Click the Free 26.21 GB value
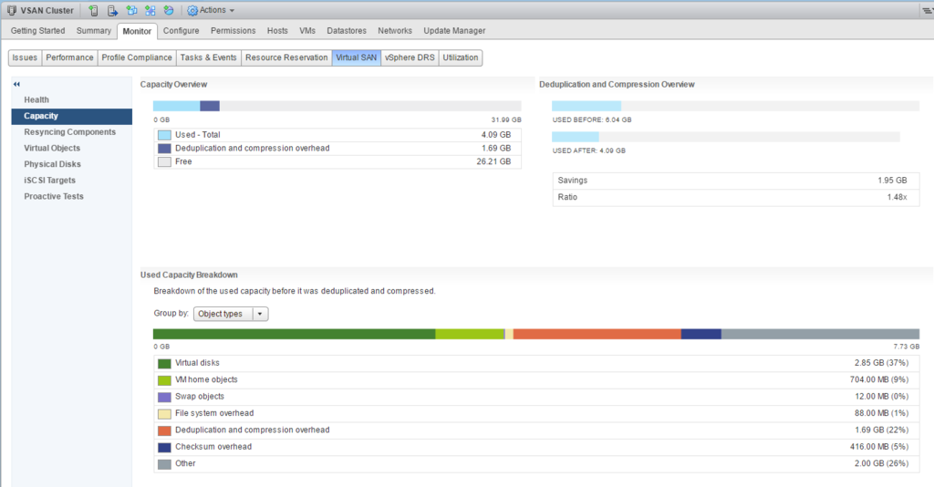Screen dimensions: 934x487 493,162
